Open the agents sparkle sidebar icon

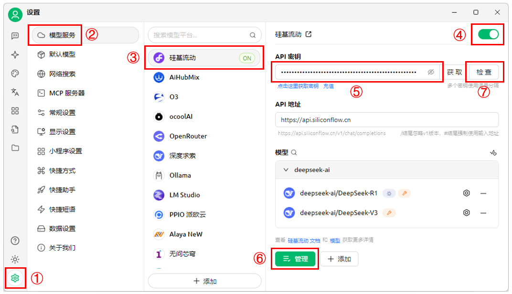[15, 54]
